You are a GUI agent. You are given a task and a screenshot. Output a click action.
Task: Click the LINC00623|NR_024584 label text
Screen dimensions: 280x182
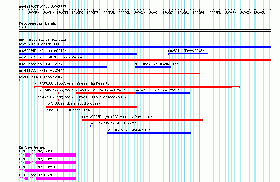[x=37, y=151]
